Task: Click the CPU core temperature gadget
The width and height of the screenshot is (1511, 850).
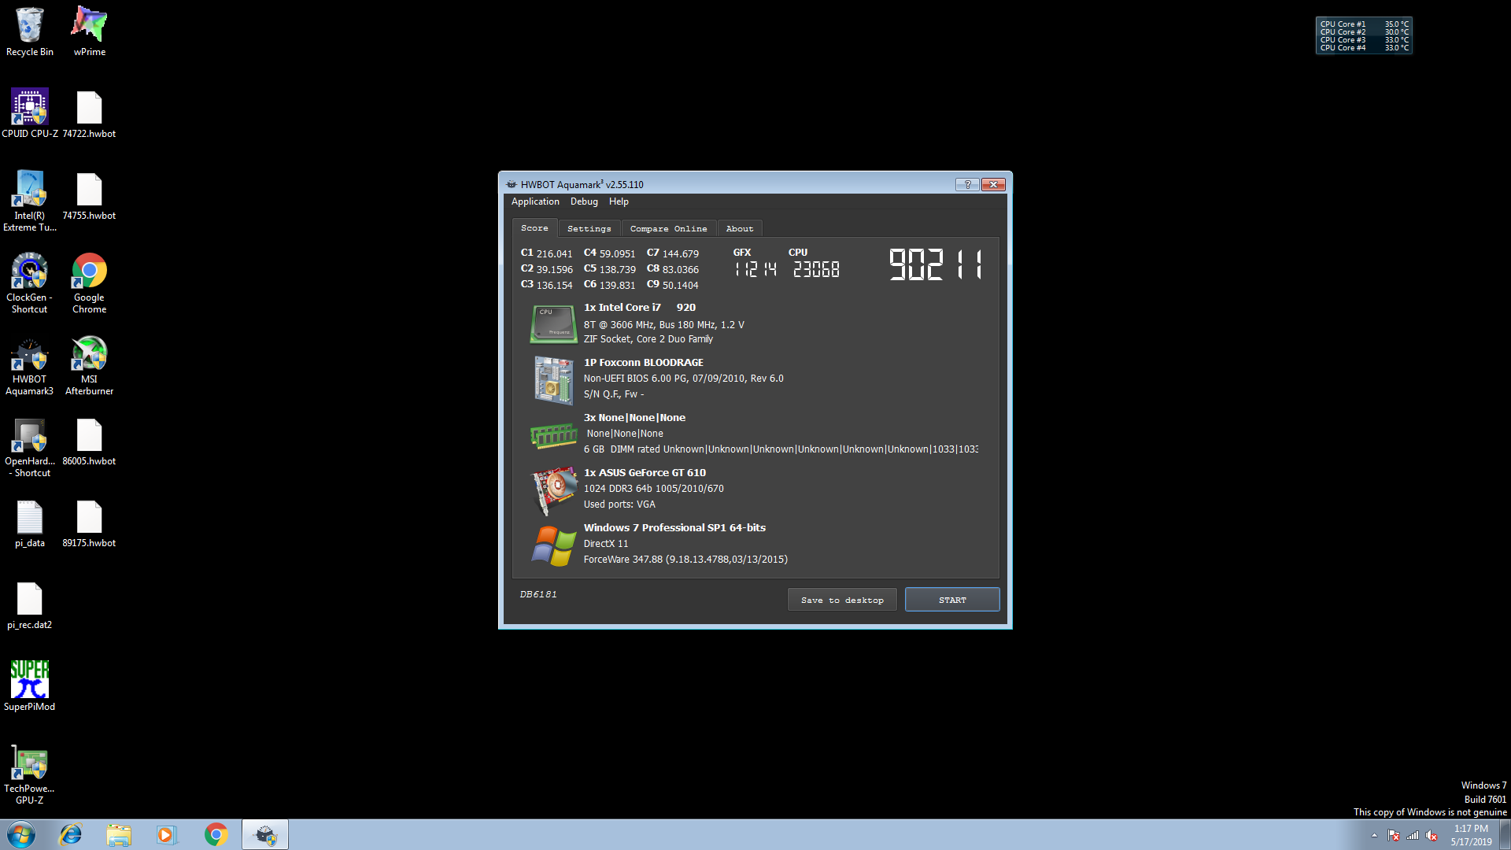Action: click(1364, 35)
